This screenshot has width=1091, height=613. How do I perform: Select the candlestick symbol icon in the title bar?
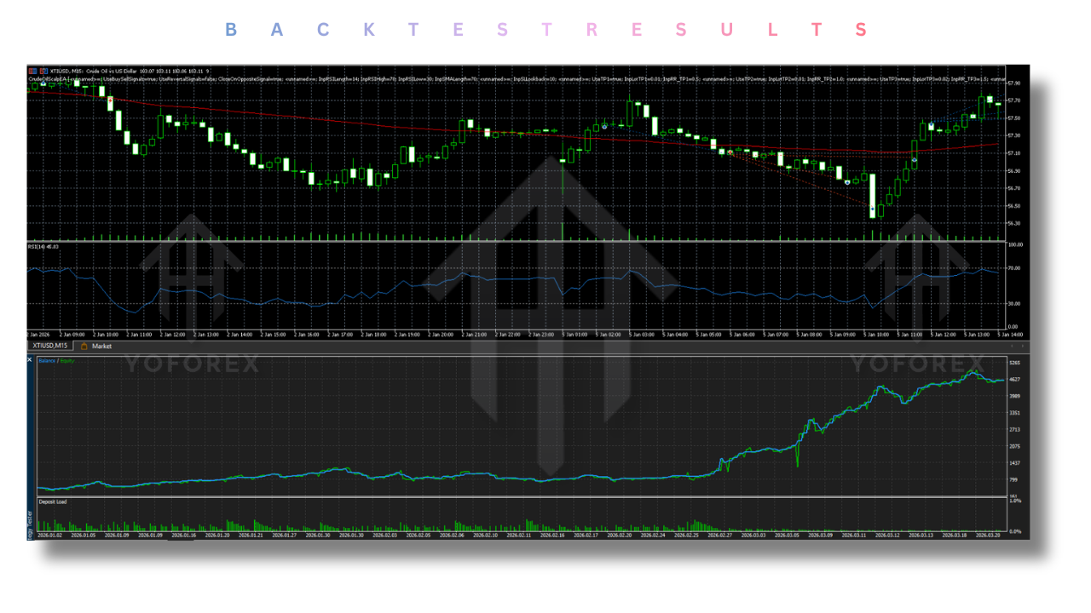click(x=43, y=70)
